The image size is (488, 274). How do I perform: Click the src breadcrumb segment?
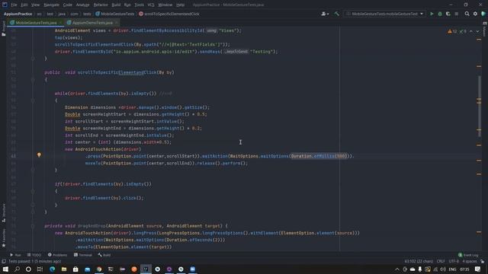(39, 14)
